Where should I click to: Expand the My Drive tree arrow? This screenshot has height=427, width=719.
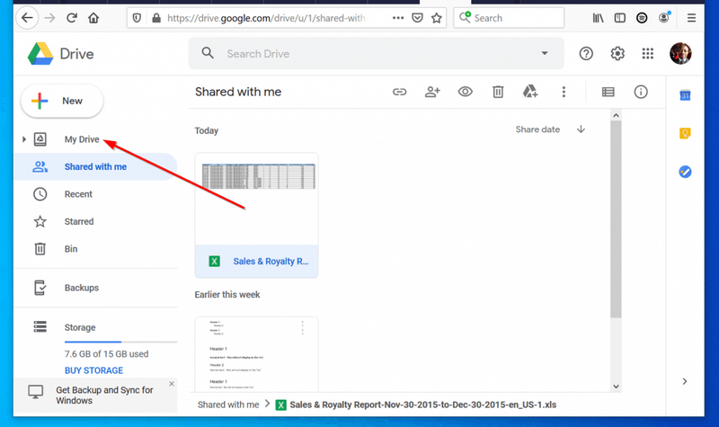click(x=24, y=139)
